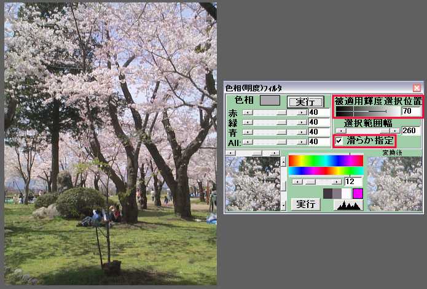Toggle the 滑らか指定 checkbox
This screenshot has height=289, width=427.
click(339, 141)
